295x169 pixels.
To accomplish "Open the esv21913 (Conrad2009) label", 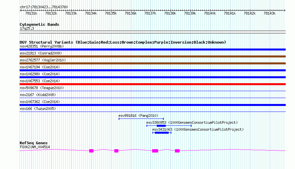I will point(41,53).
